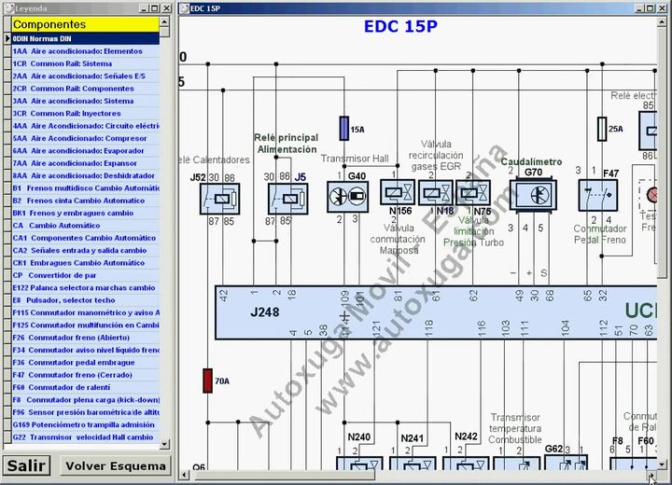672x485 pixels.
Task: Select F60 Conmutador de ralentí
Action: point(86,386)
